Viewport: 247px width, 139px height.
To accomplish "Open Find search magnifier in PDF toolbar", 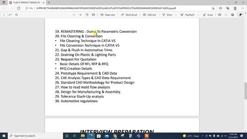I will click(x=16, y=15).
